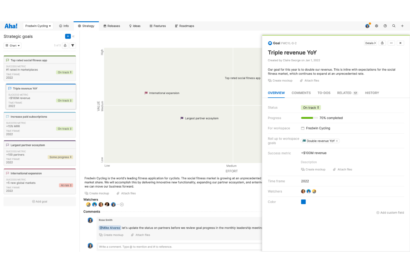Open the Releases tab

tap(112, 26)
